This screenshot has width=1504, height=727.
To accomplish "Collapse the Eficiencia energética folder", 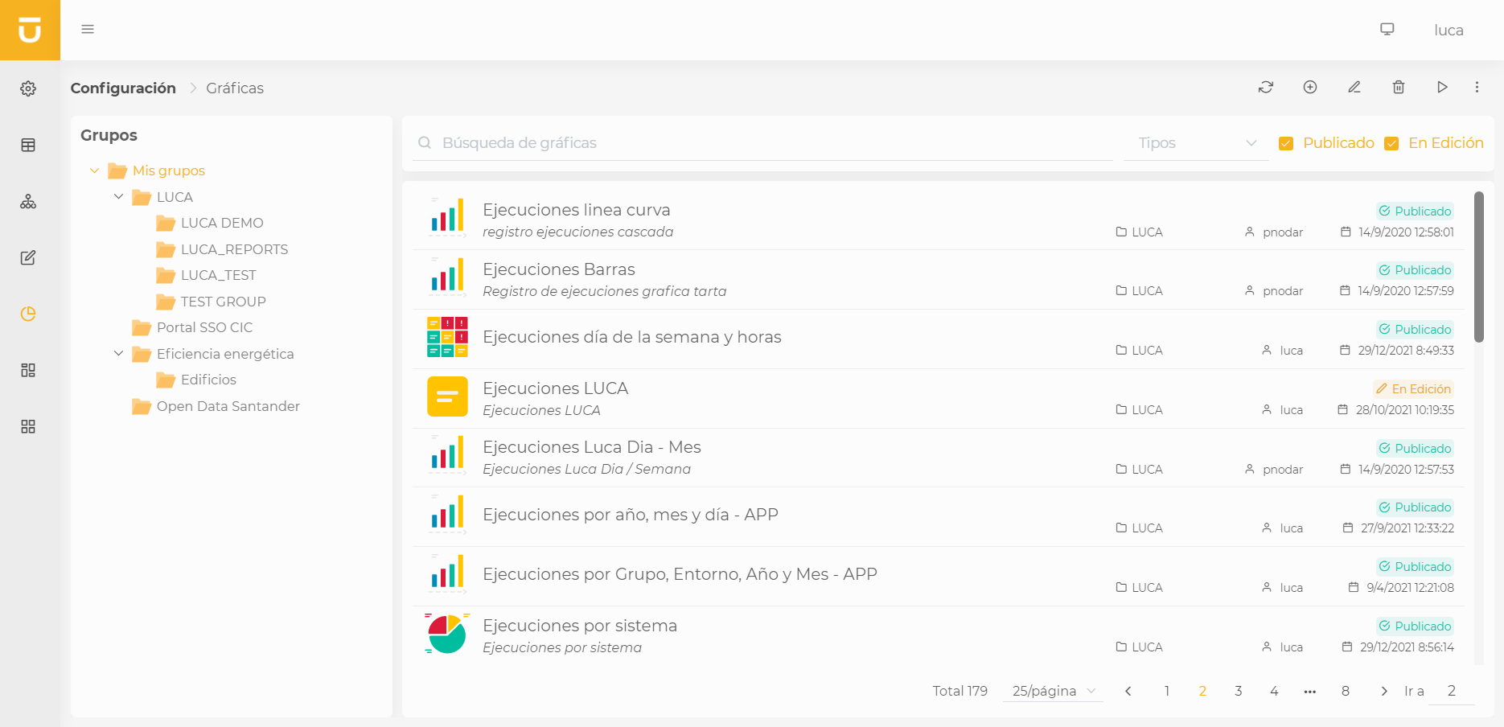I will [119, 354].
